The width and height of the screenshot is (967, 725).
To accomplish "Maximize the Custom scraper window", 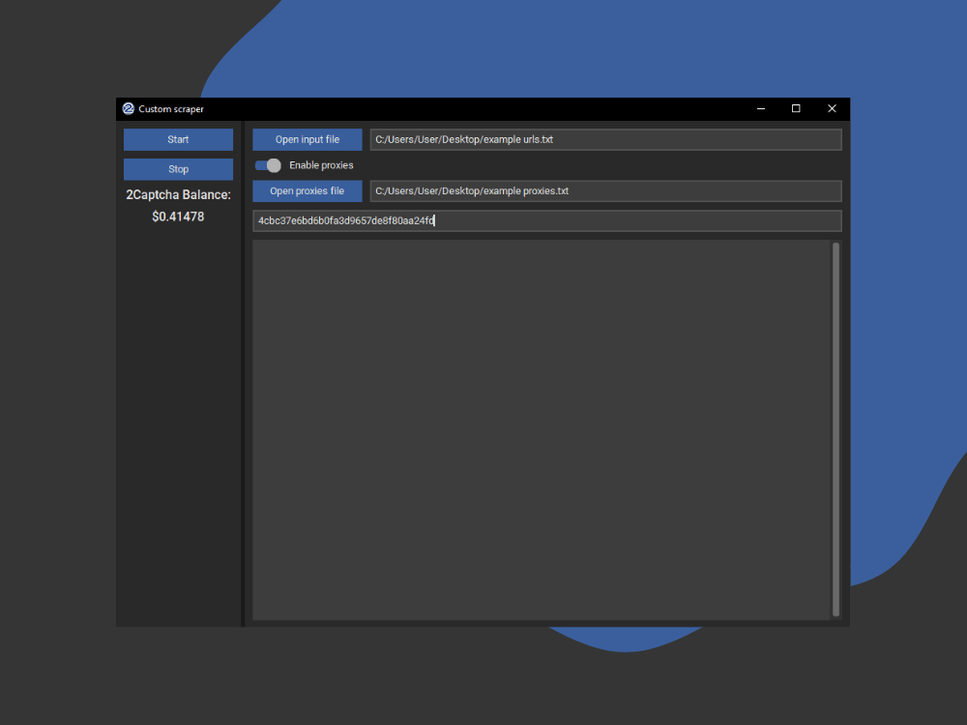I will (796, 108).
